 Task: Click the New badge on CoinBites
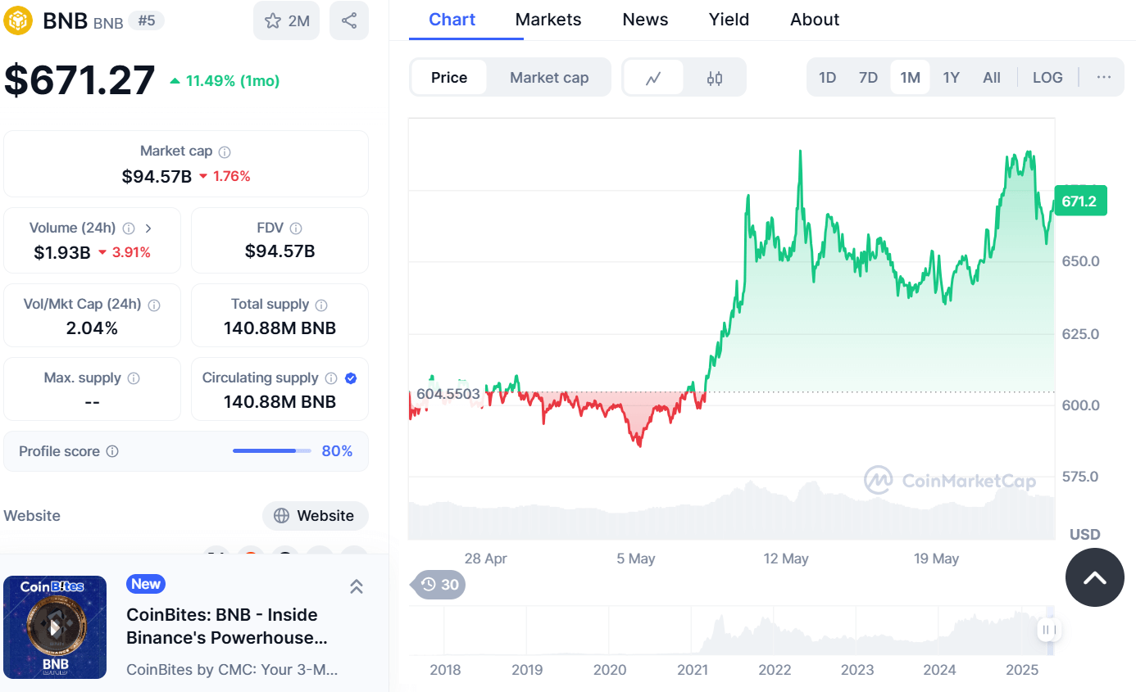(x=146, y=584)
